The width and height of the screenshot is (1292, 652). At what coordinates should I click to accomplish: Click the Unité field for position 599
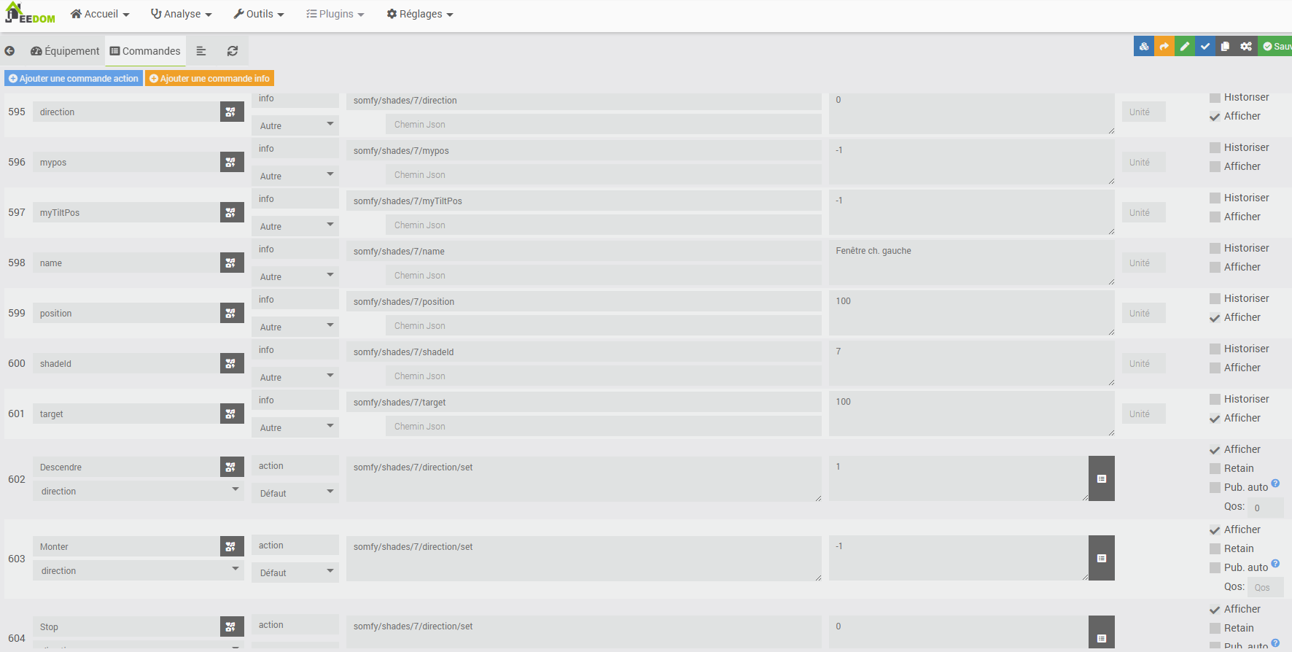1144,313
